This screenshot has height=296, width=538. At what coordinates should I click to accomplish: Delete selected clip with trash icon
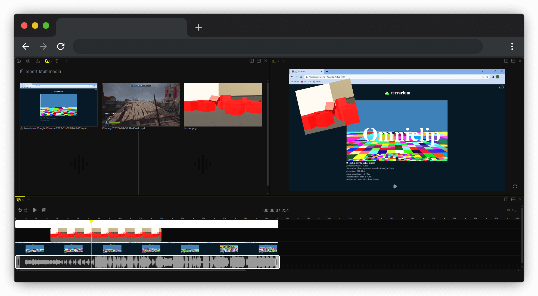click(x=44, y=210)
